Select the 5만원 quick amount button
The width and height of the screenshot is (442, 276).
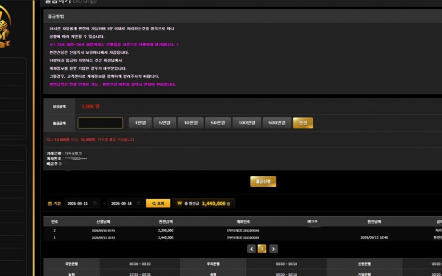[164, 123]
